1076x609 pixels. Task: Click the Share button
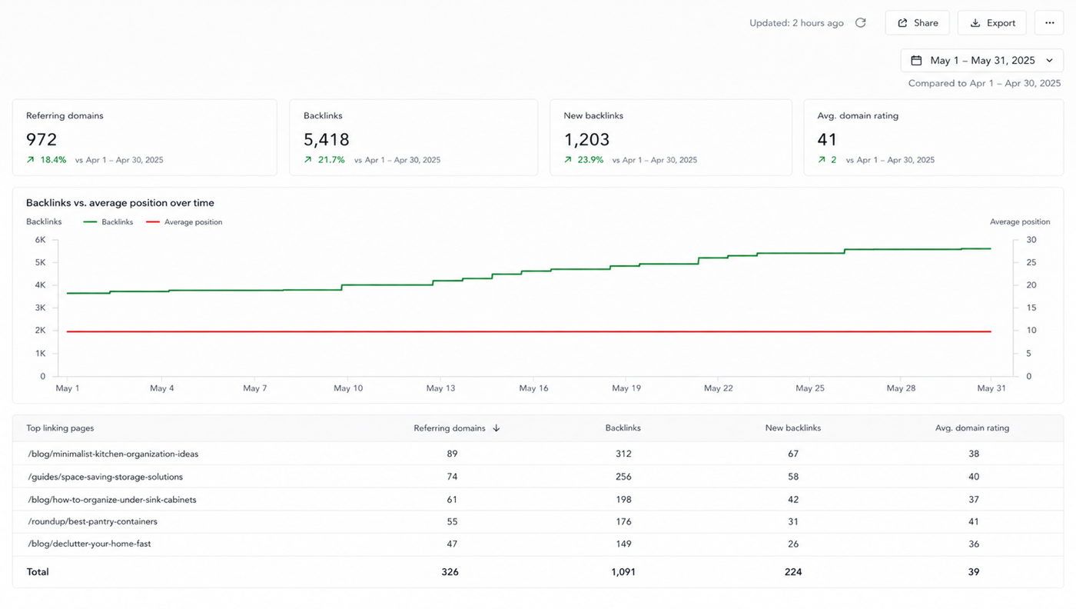[x=918, y=23]
